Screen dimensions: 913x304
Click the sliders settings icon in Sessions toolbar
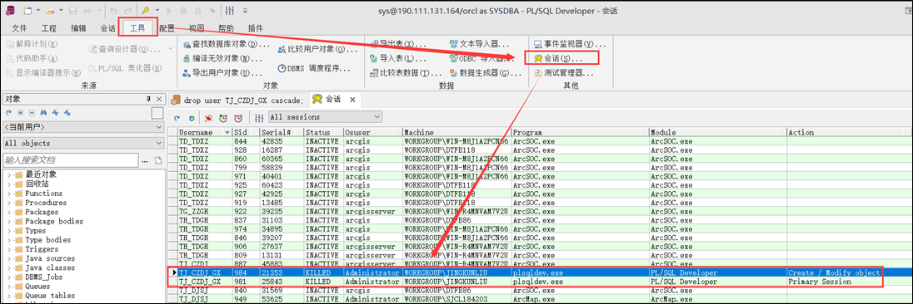pos(258,118)
